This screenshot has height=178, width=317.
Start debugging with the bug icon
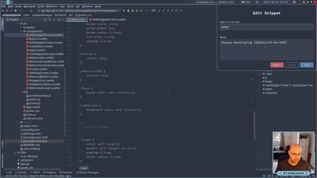128,10
